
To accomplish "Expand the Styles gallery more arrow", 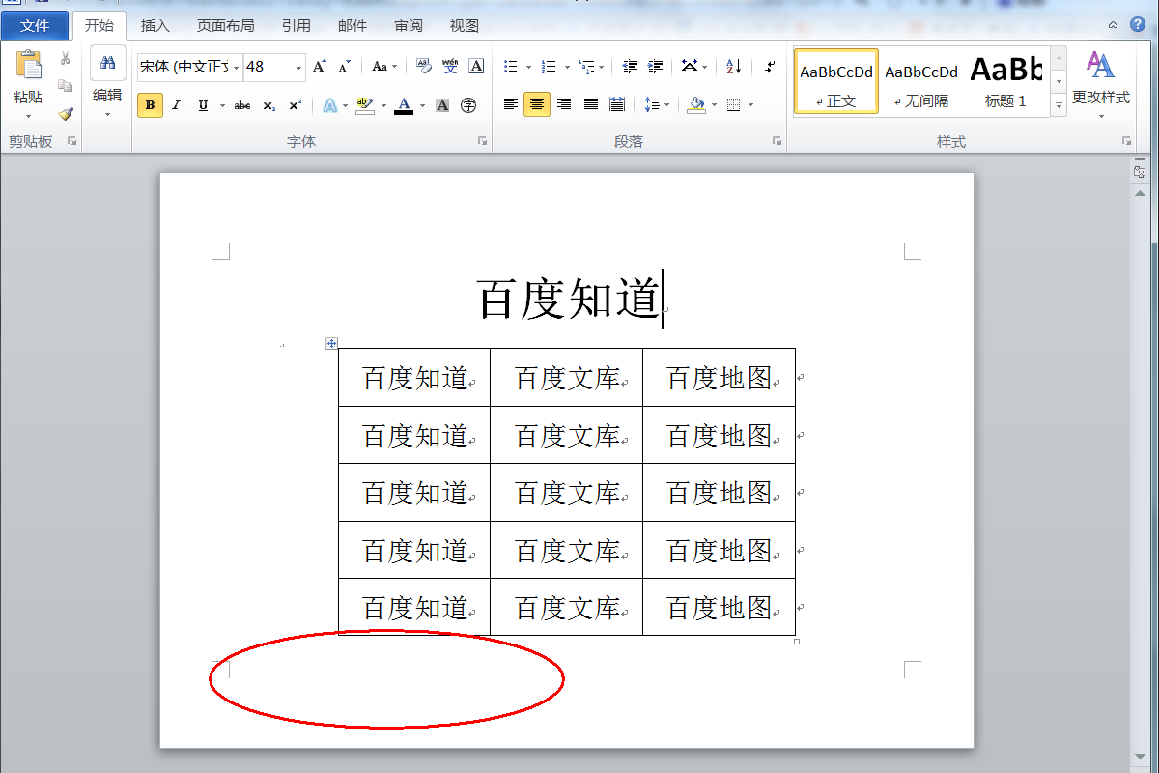I will pyautogui.click(x=1059, y=105).
